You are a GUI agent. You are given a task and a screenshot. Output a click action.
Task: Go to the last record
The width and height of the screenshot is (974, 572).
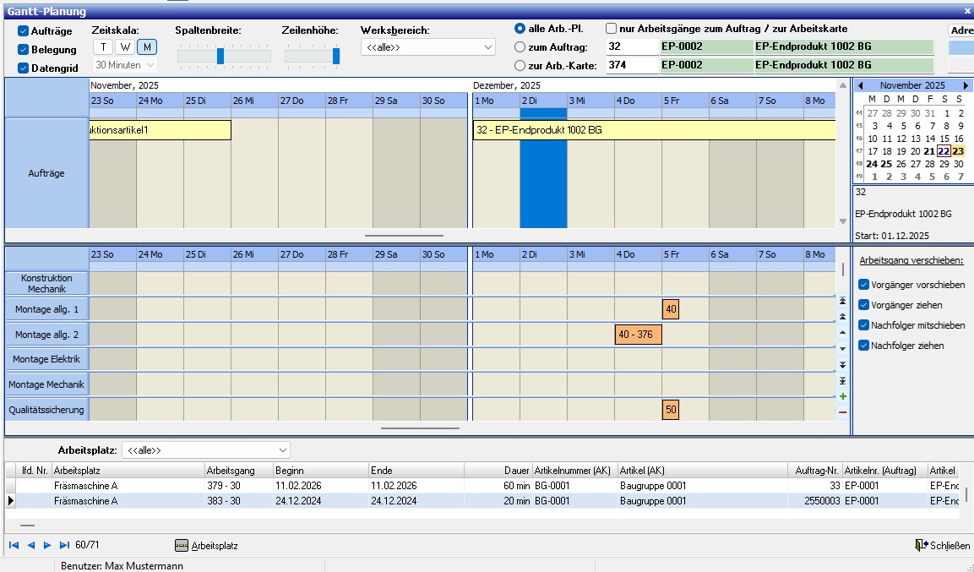(x=64, y=546)
